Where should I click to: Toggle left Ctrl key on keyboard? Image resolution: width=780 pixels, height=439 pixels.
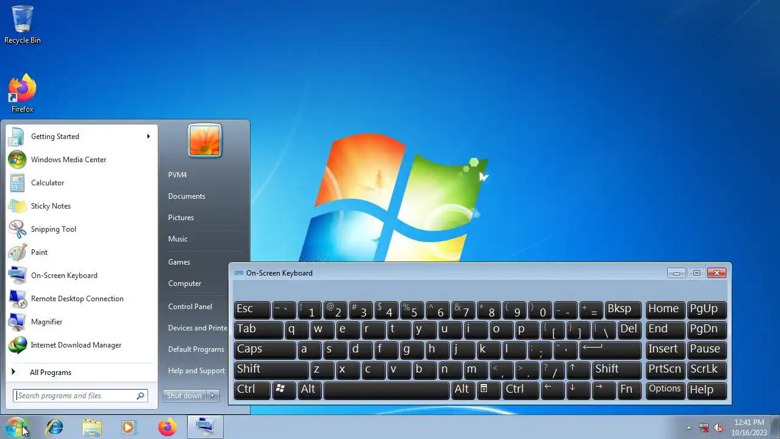pyautogui.click(x=252, y=390)
